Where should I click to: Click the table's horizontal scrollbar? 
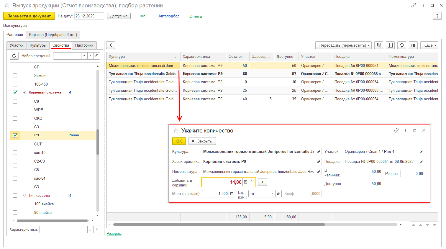(x=219, y=225)
